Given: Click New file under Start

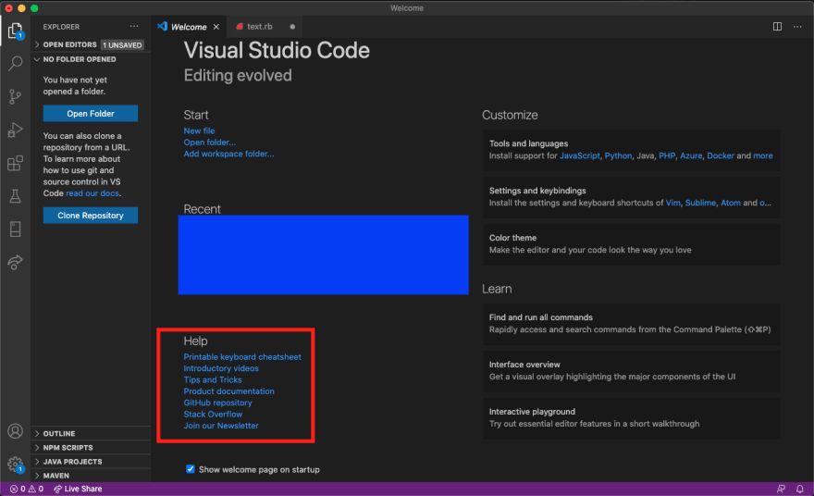Looking at the screenshot, I should [199, 130].
